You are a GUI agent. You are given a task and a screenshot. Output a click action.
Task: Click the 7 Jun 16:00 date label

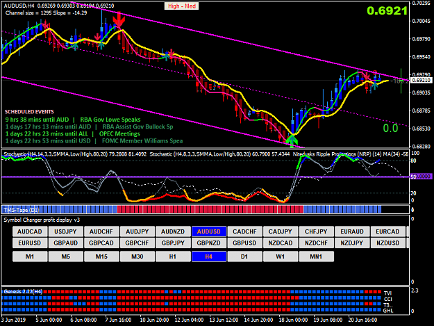118,320
